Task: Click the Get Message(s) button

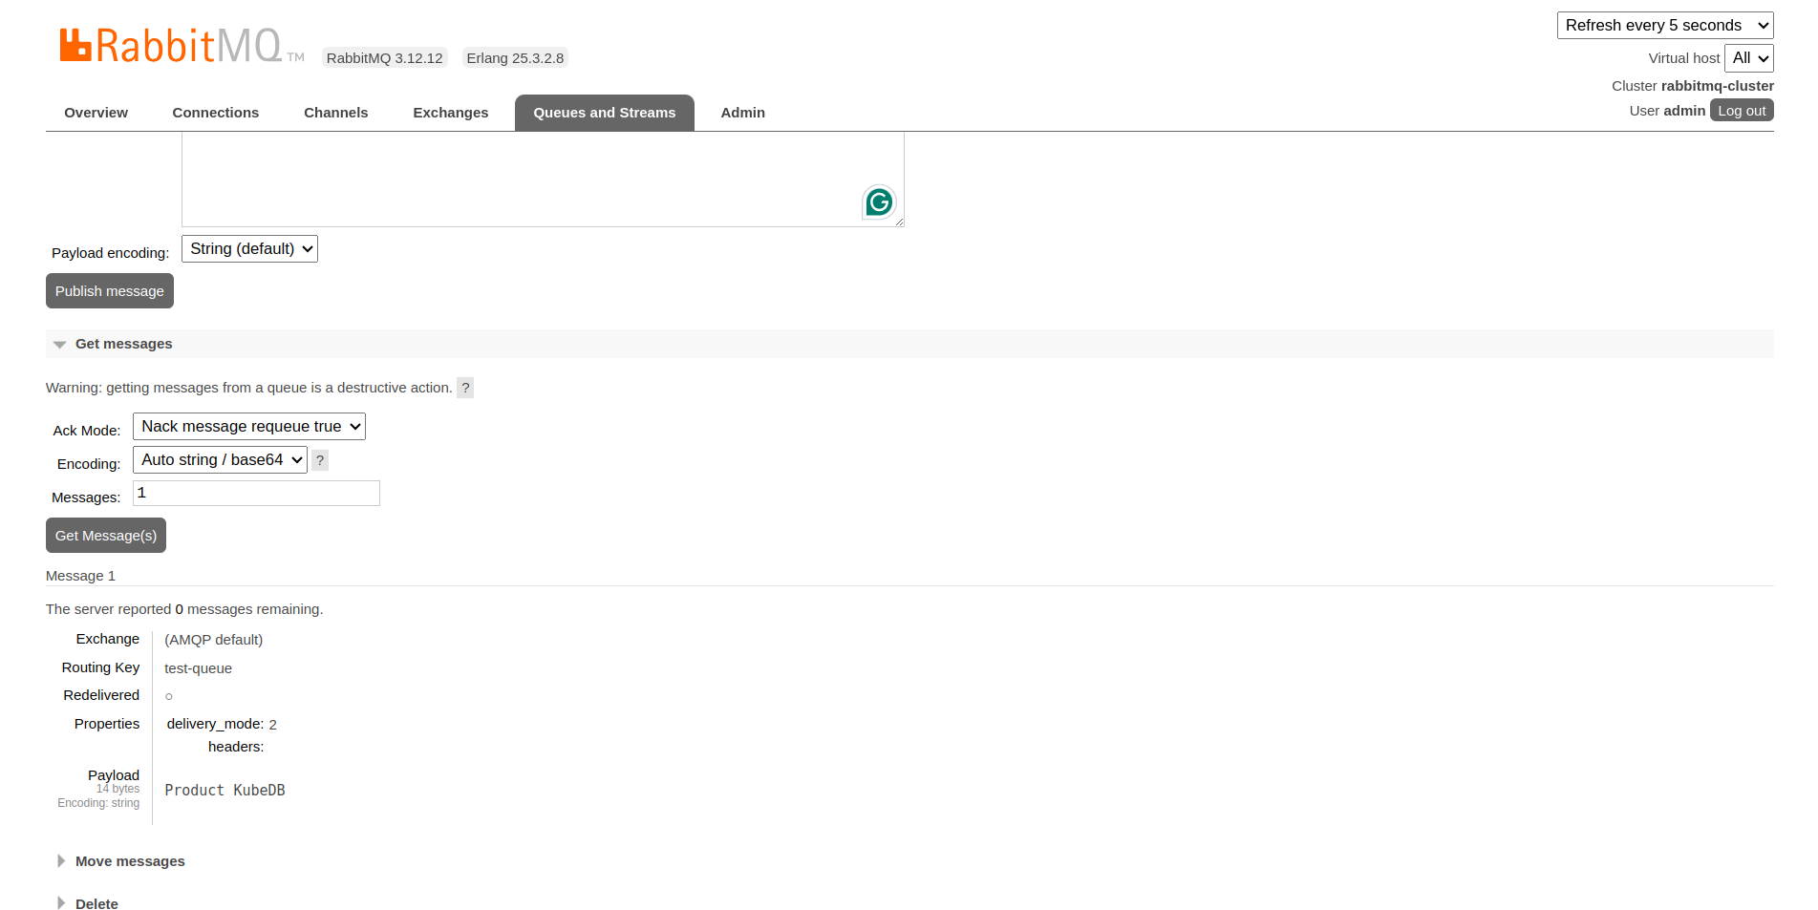Action: pos(106,536)
